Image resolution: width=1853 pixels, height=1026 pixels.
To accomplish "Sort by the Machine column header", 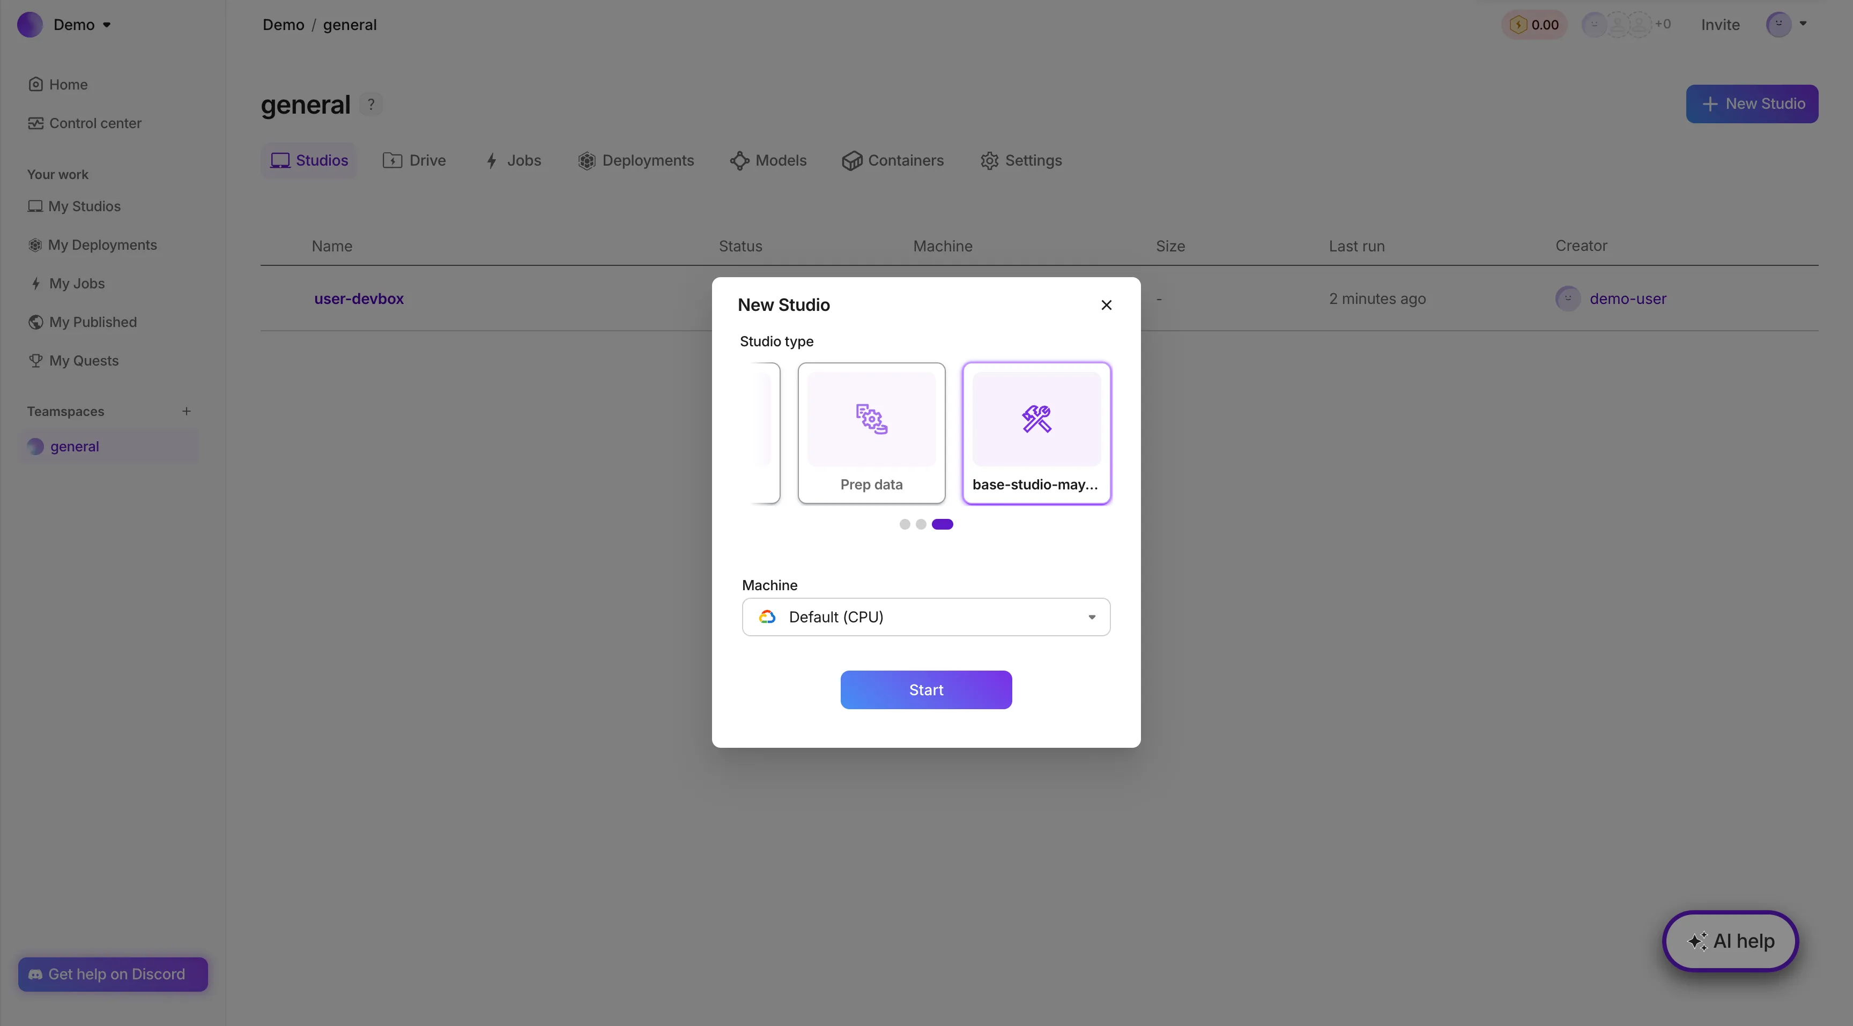I will pyautogui.click(x=943, y=246).
